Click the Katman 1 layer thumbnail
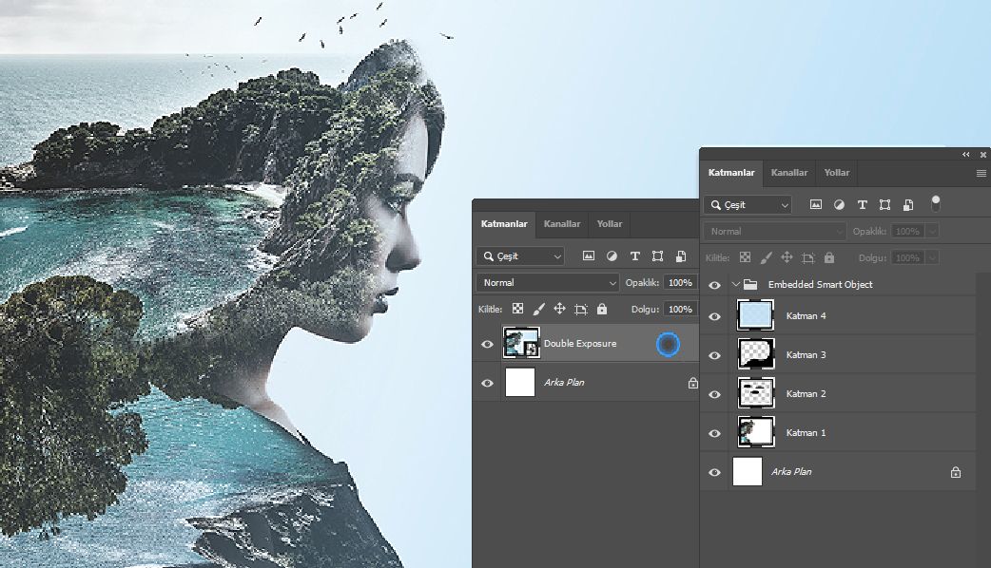Viewport: 991px width, 568px height. click(756, 432)
